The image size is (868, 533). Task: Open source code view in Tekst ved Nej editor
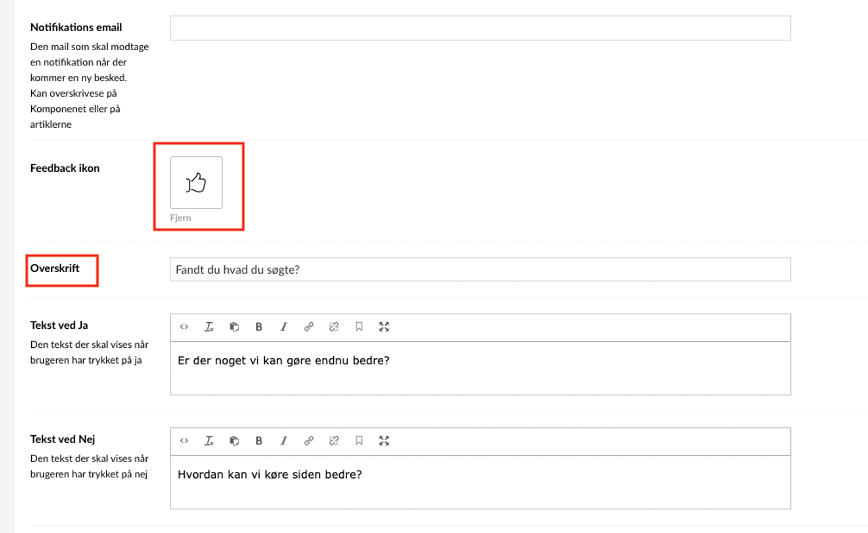click(184, 441)
